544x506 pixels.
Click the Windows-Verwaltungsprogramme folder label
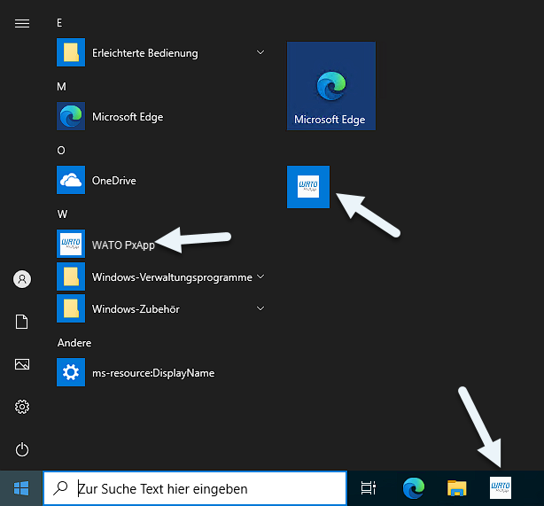[172, 277]
